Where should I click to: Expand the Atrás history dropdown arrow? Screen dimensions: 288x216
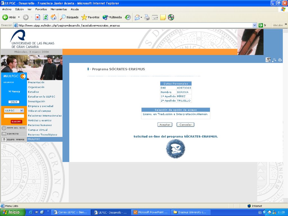19,17
